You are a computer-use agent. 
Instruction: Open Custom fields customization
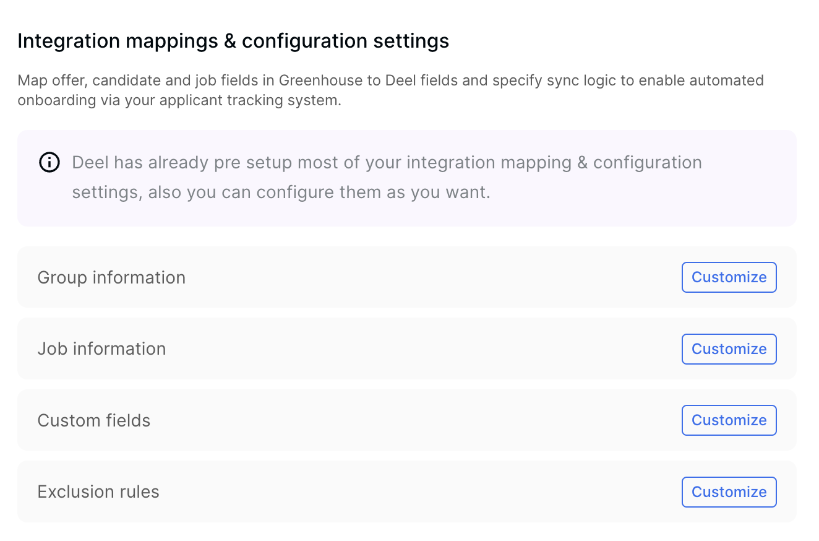pyautogui.click(x=729, y=420)
